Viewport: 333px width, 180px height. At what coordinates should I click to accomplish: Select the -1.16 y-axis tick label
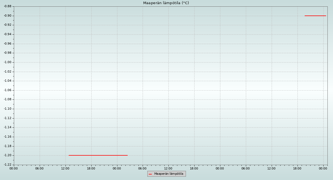[x=7, y=137]
